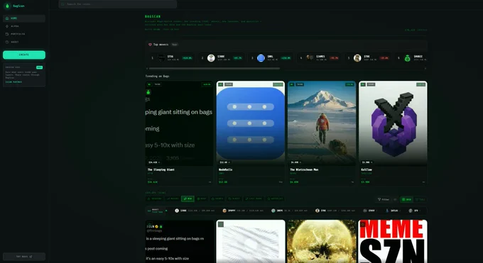Click the green Create button
Image resolution: width=483 pixels, height=263 pixels.
point(24,55)
